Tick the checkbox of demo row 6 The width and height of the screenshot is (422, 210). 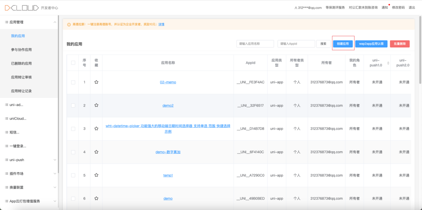click(x=73, y=198)
